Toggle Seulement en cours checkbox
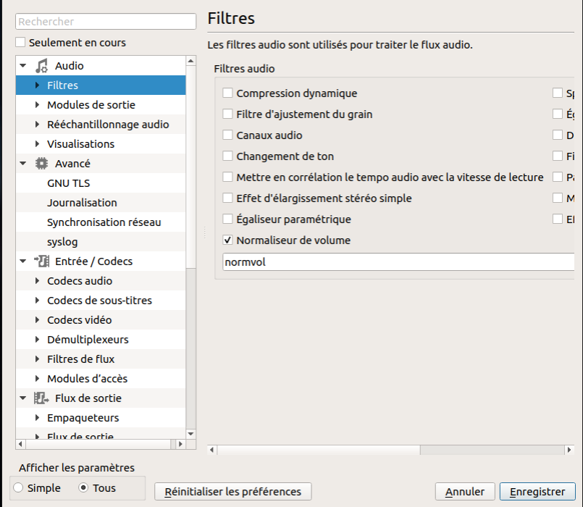This screenshot has height=507, width=583. 20,42
